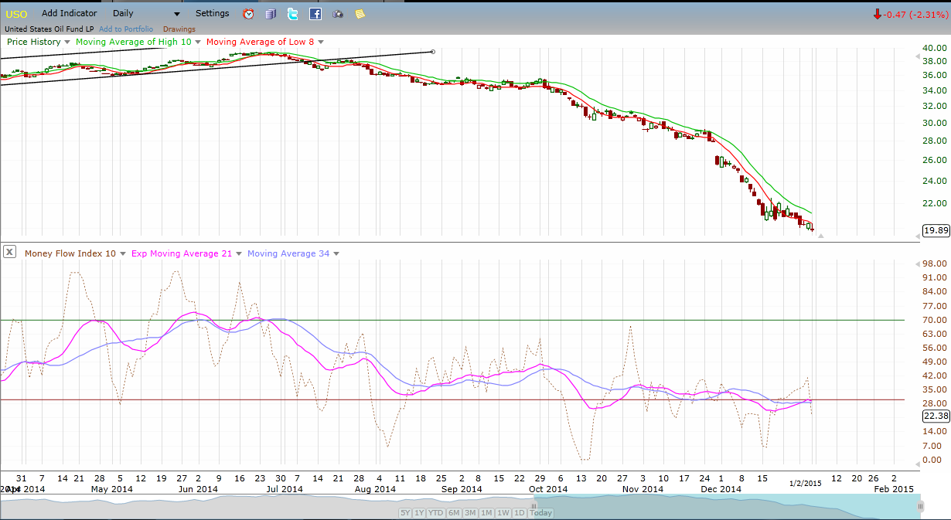Click the Moving Average of Low 8 label
This screenshot has width=951, height=520.
(261, 42)
